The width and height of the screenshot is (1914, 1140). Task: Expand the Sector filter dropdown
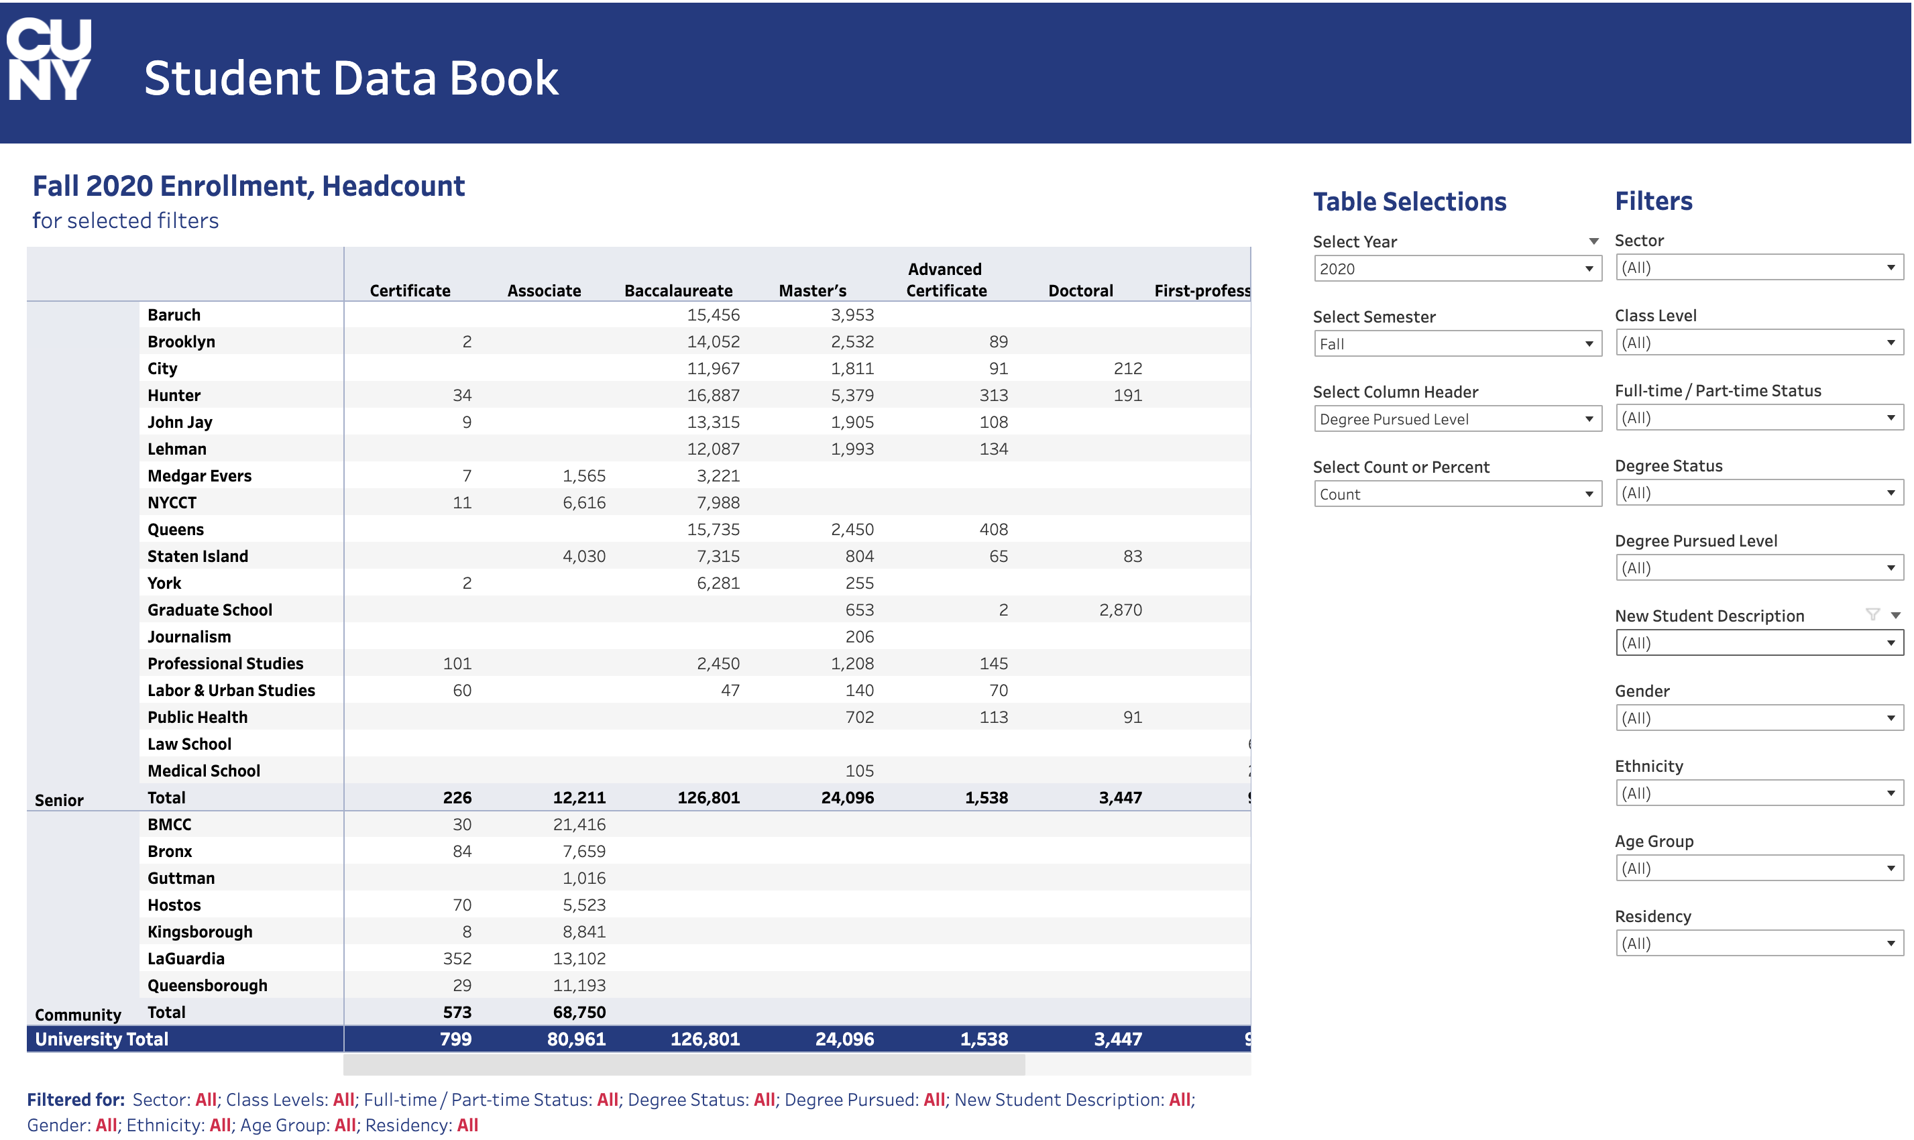[1759, 268]
